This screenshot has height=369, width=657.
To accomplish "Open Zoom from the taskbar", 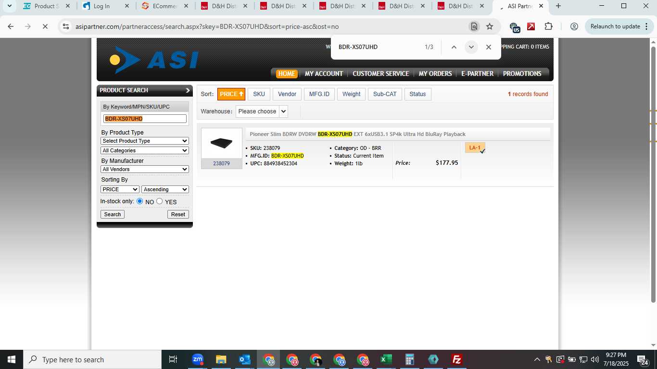I will pos(197,359).
